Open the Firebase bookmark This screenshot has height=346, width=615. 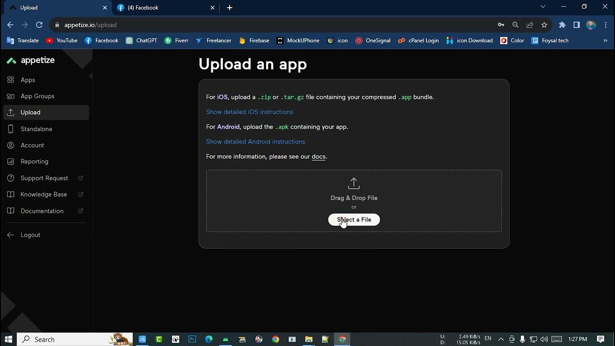[254, 41]
